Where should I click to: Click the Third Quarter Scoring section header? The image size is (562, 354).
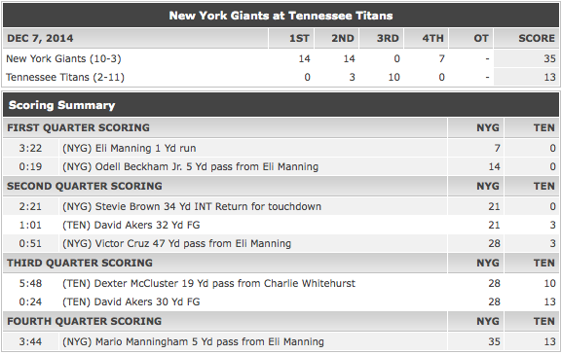80,263
